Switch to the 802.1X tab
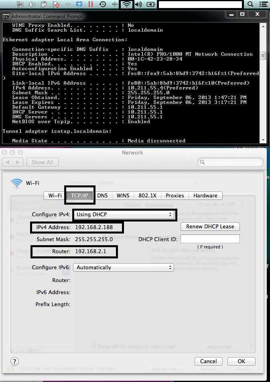This screenshot has width=270, height=382. [x=147, y=195]
